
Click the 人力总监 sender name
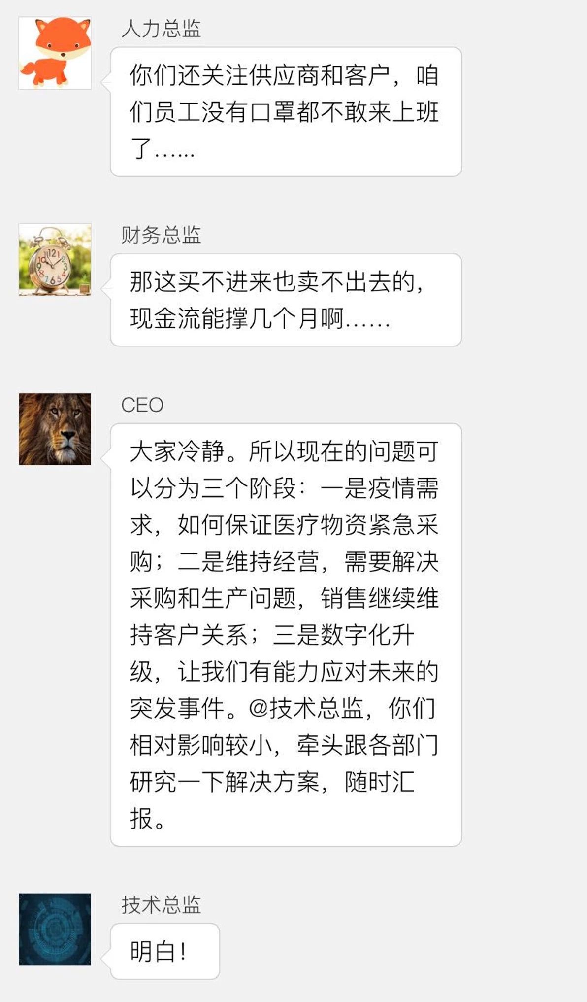pyautogui.click(x=161, y=29)
